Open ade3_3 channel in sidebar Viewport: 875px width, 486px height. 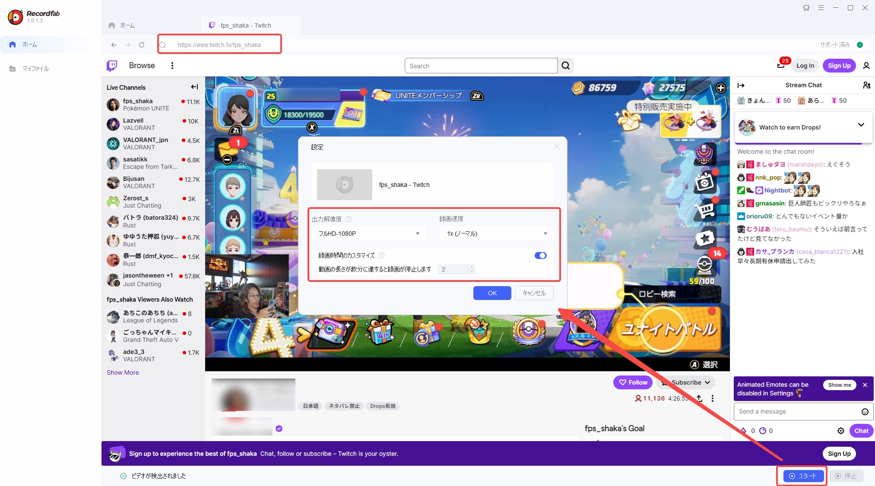click(x=153, y=356)
